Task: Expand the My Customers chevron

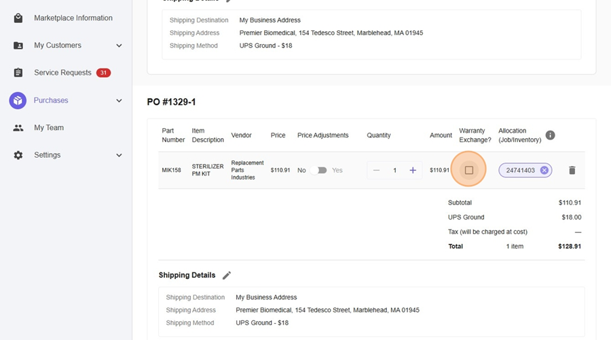Action: point(119,45)
